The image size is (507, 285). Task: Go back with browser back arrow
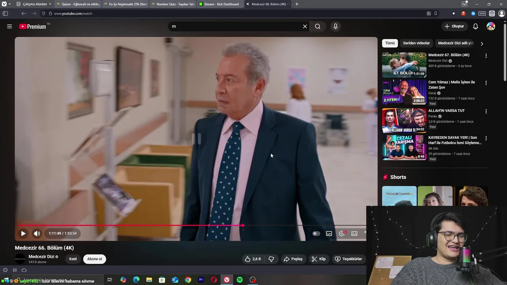point(24,13)
